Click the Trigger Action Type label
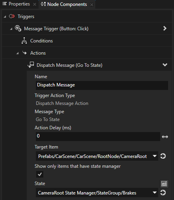The image size is (174, 200). (x=55, y=95)
